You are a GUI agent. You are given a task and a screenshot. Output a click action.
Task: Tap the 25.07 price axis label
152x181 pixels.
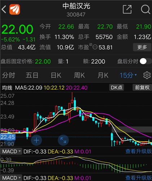click(7, 96)
